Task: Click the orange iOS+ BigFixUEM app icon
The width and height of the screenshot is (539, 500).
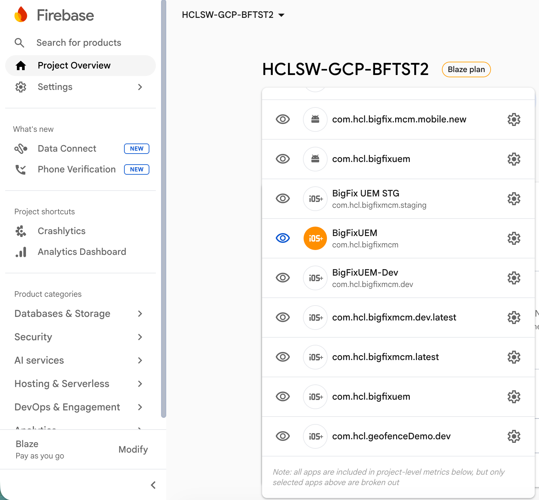Action: click(315, 238)
